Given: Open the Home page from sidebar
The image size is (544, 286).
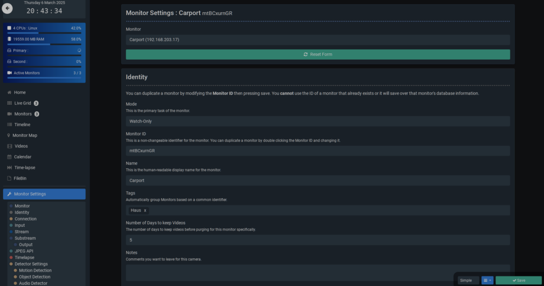Looking at the screenshot, I should click(20, 92).
